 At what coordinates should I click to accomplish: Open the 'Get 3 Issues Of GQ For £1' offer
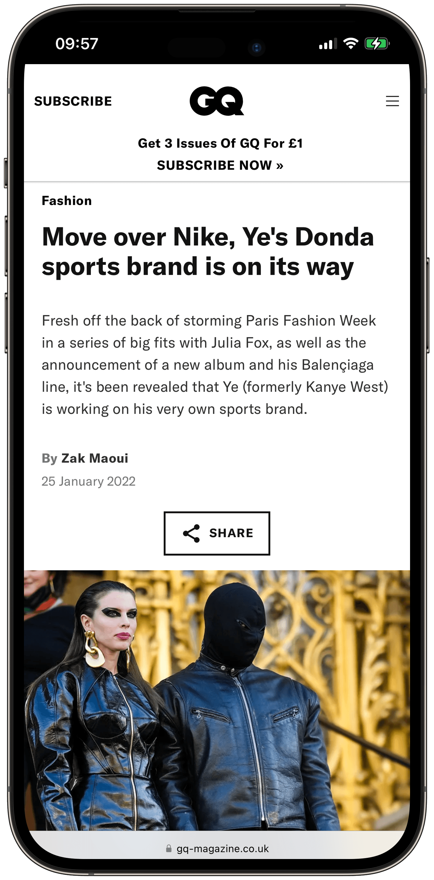(220, 143)
